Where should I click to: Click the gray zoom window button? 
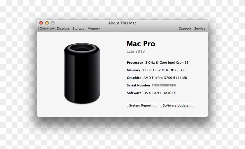(x=53, y=23)
